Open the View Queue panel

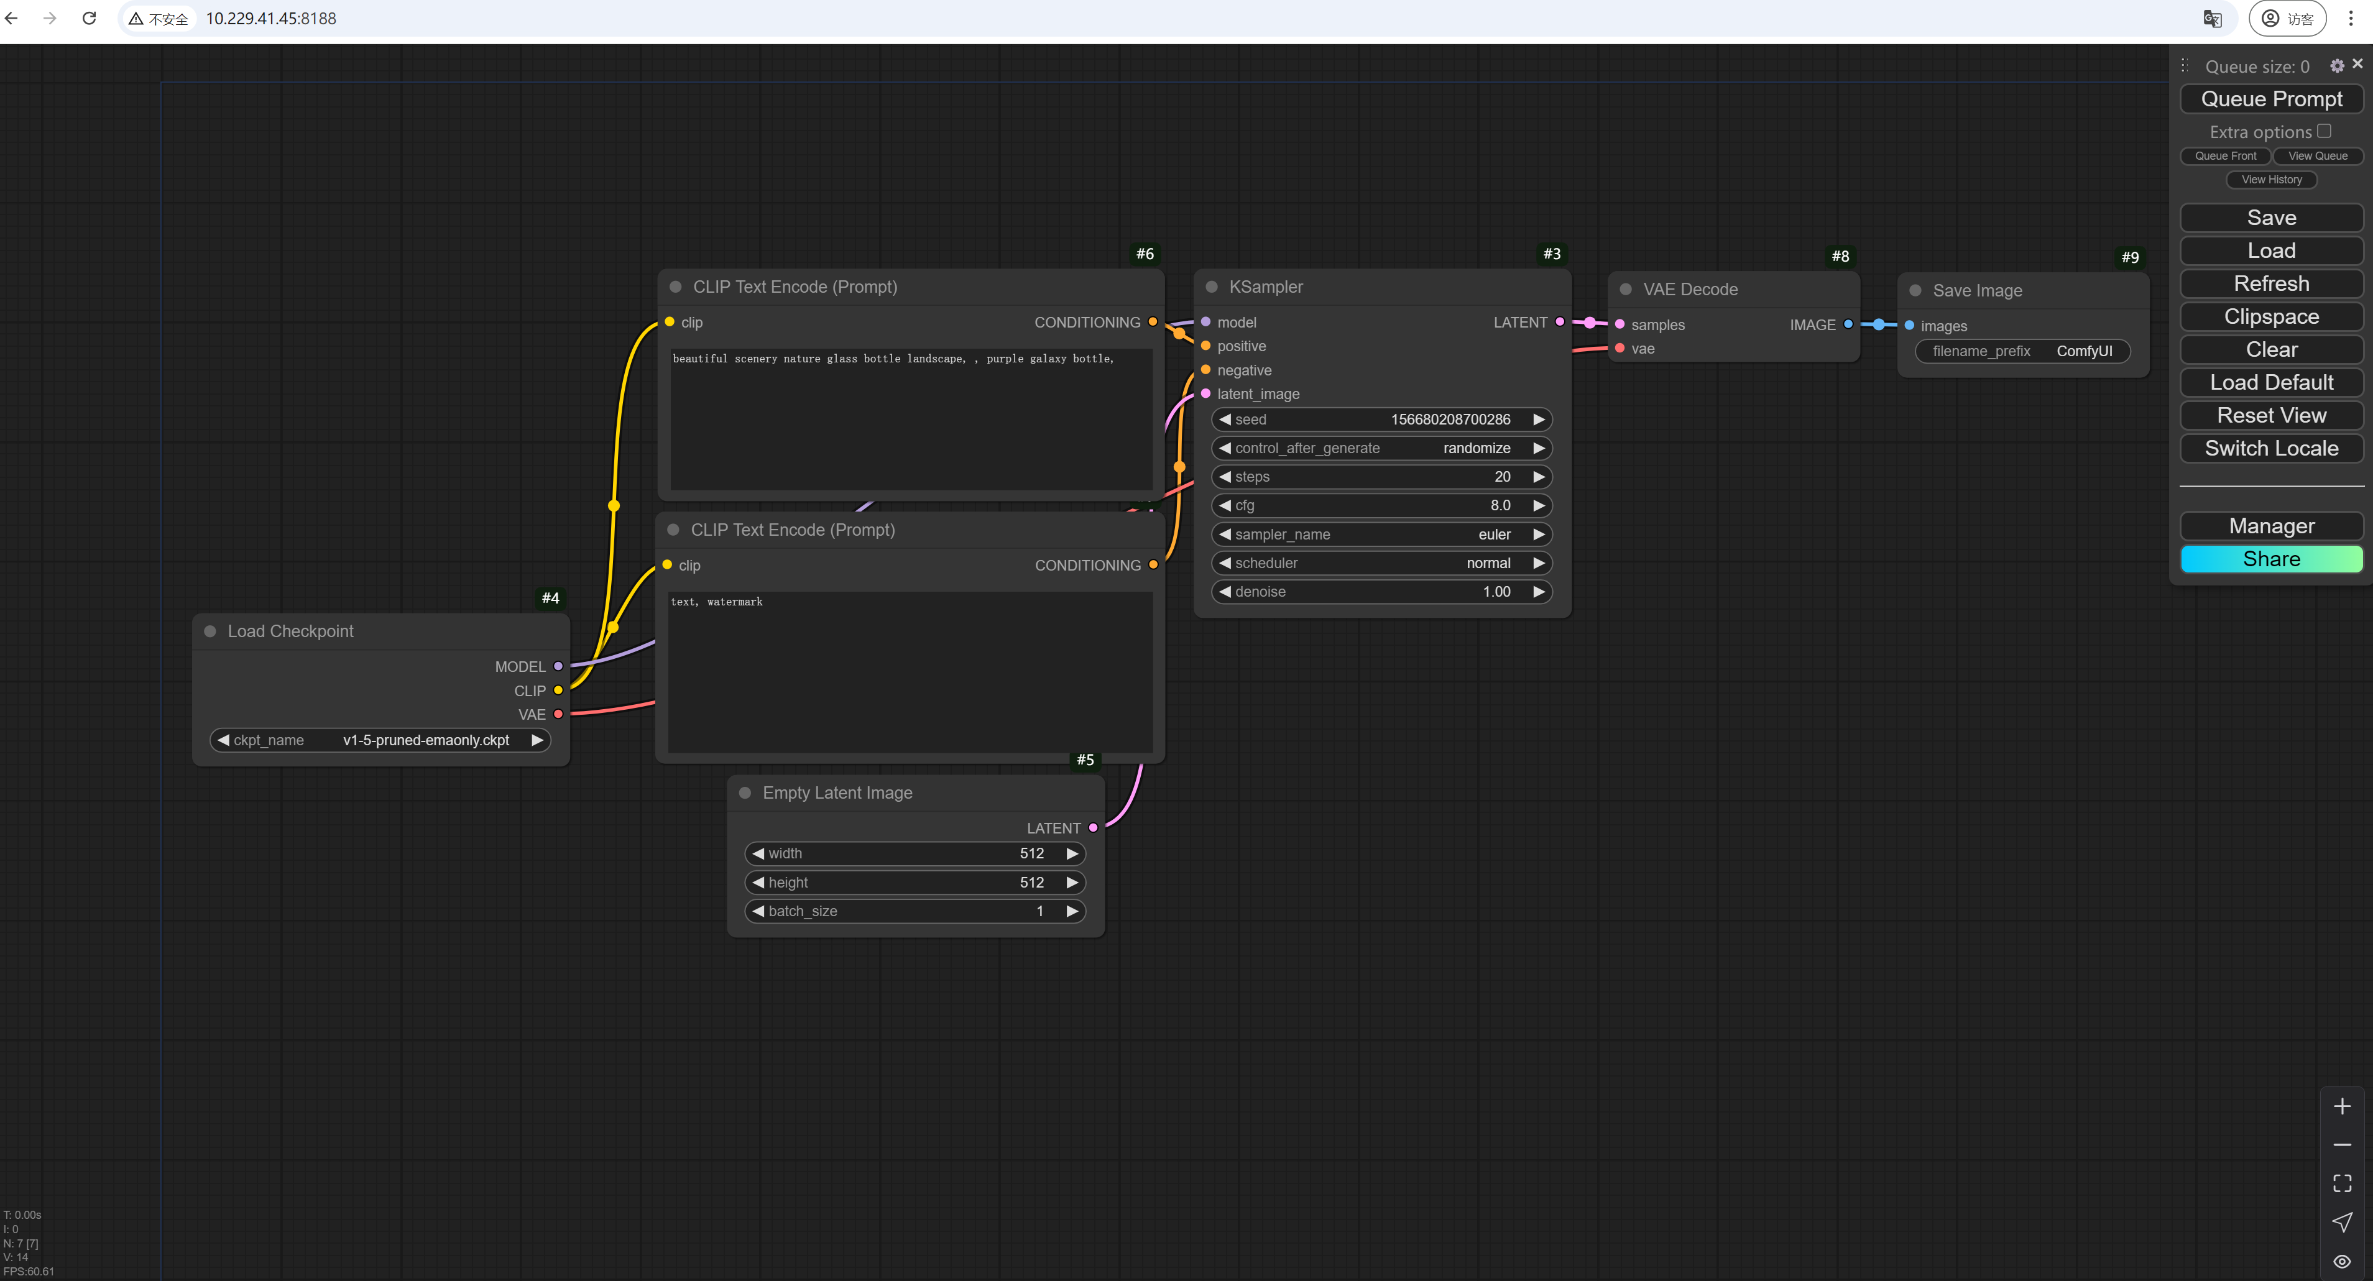(2317, 155)
